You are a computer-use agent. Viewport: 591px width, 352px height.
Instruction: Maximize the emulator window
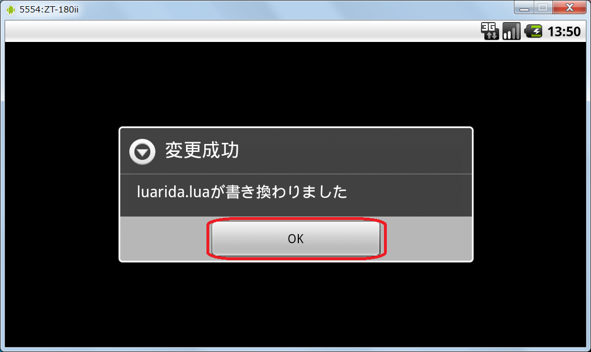click(x=543, y=7)
